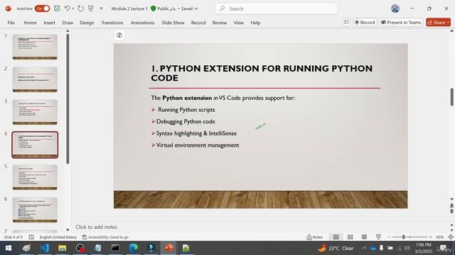Click the spell check book icon
Screen dimensions: 455x255
31,237
